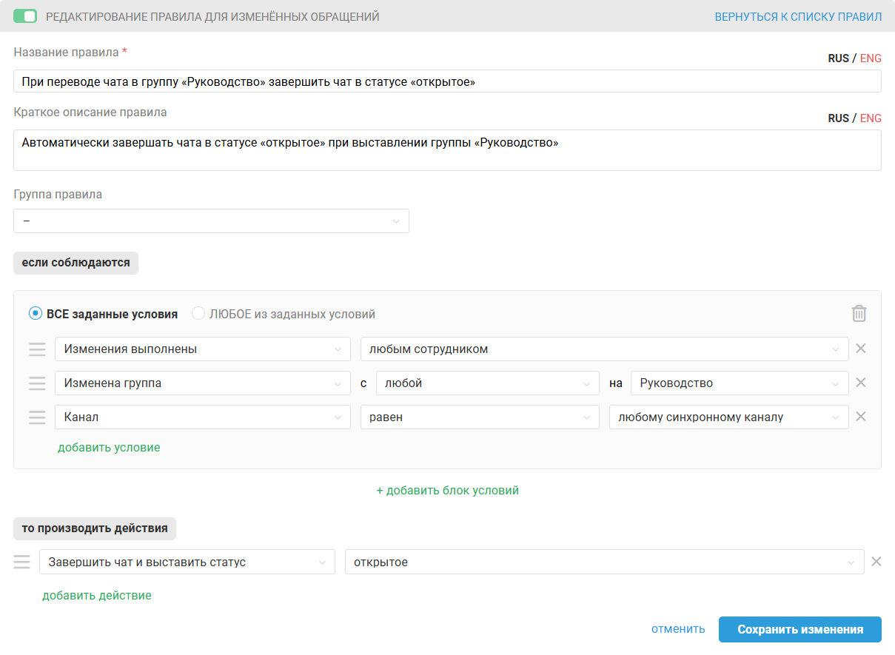Remove the 'Канал' condition row

coord(861,417)
